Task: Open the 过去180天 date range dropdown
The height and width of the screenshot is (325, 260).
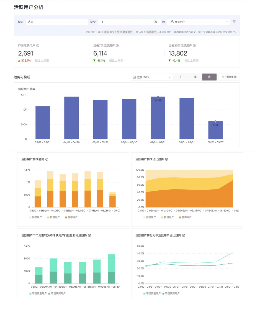Action: pyautogui.click(x=152, y=77)
